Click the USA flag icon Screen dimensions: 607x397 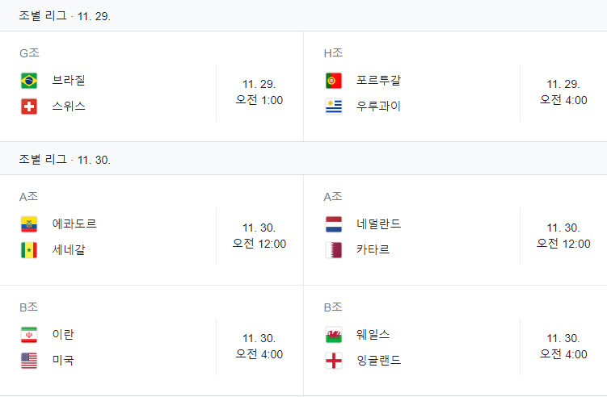tap(29, 360)
